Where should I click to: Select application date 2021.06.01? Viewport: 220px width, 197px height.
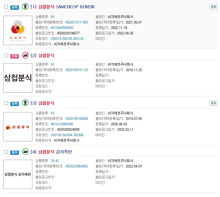point(134,22)
